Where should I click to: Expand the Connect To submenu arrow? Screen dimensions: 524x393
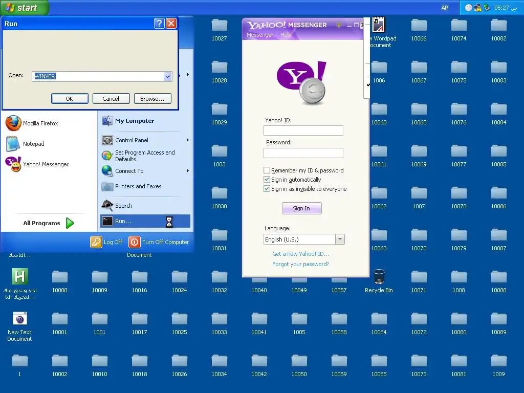(x=188, y=171)
